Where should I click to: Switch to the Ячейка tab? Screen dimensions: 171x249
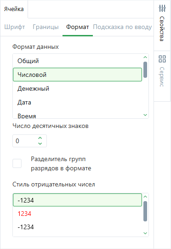point(14,9)
